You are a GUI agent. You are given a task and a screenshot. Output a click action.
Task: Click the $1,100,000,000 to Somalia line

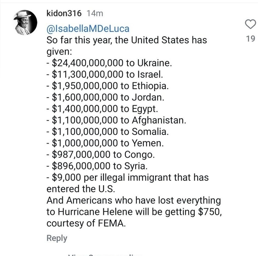tap(108, 132)
